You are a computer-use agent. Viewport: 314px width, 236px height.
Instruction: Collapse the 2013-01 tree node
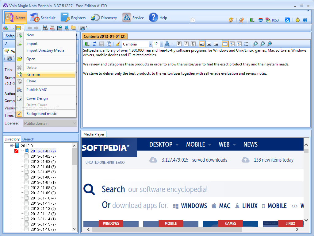click(x=11, y=145)
